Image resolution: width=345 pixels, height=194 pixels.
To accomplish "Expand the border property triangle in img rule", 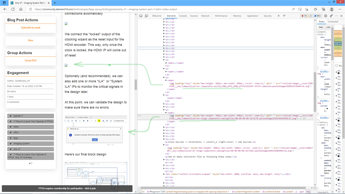I will (327, 109).
